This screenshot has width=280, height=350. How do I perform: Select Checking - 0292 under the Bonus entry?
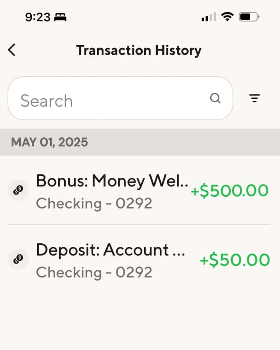tap(94, 203)
